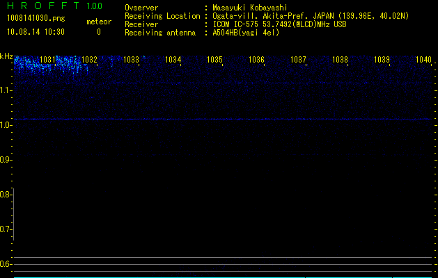Click the Receiver label
This screenshot has height=278, width=438.
(x=141, y=24)
